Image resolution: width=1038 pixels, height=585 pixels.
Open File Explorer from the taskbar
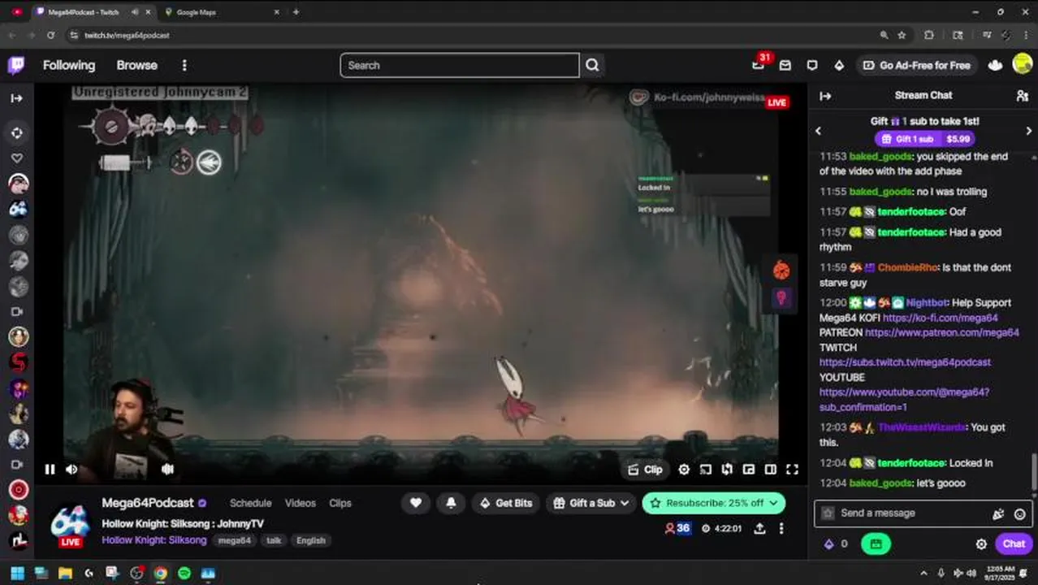(65, 574)
